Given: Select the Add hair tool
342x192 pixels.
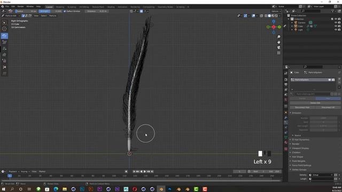Looking at the screenshot, I should [4, 49].
